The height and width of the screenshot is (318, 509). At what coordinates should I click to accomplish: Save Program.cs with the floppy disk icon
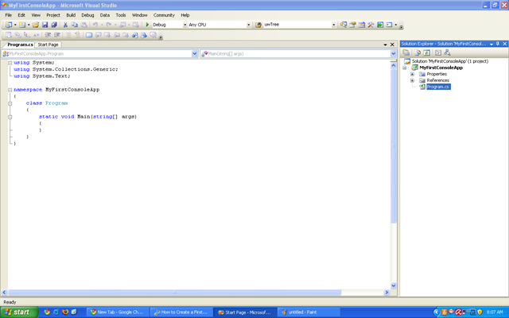click(x=45, y=25)
